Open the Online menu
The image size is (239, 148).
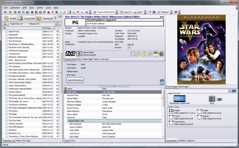[40, 8]
